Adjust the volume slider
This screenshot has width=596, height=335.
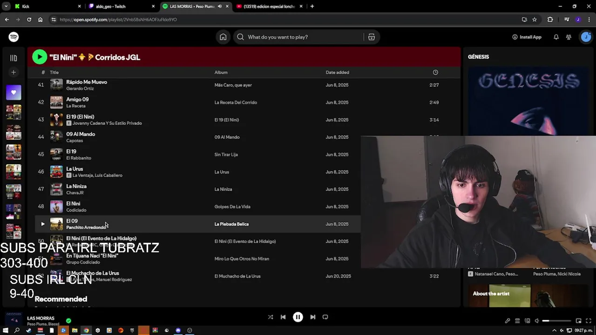(557, 321)
